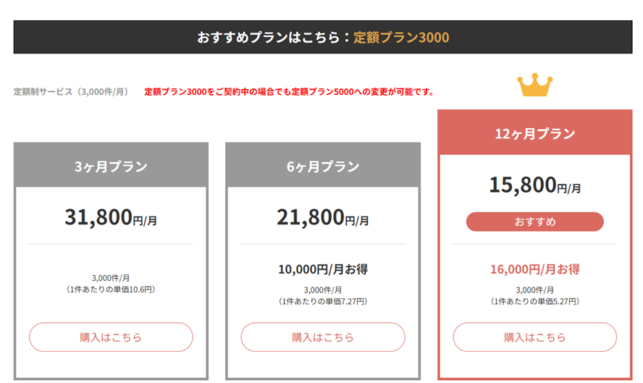Image resolution: width=643 pixels, height=383 pixels.
Task: Click 購入はこちら under 6ヶ月プラン
Action: click(x=323, y=337)
